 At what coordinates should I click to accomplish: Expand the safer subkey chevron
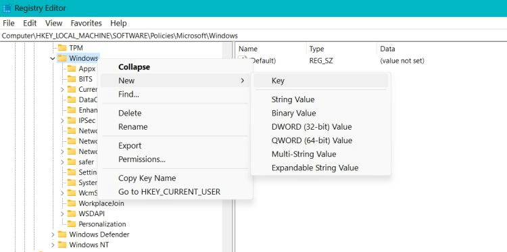click(62, 162)
